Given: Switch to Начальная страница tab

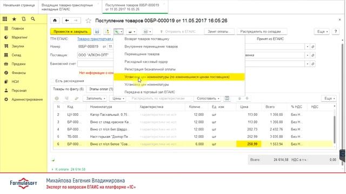Looking at the screenshot, I should click(19, 5).
